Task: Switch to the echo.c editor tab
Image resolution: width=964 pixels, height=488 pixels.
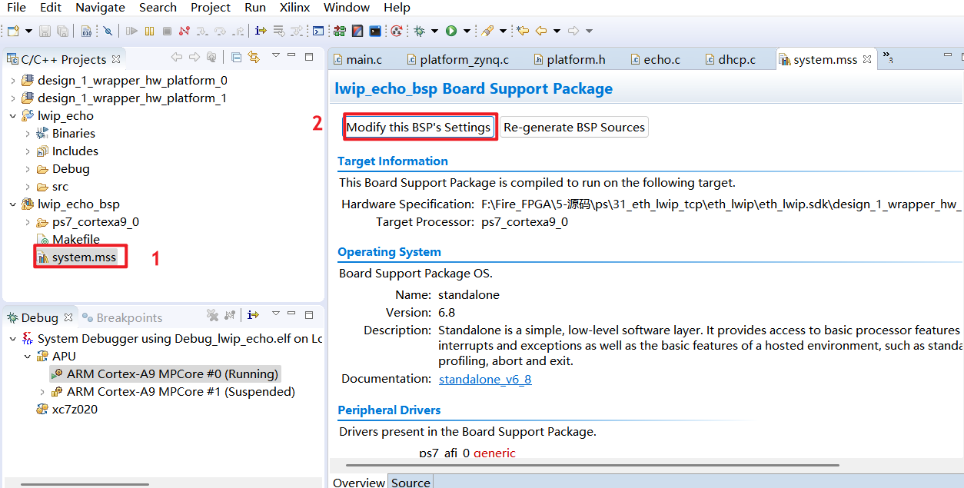Action: [x=661, y=59]
